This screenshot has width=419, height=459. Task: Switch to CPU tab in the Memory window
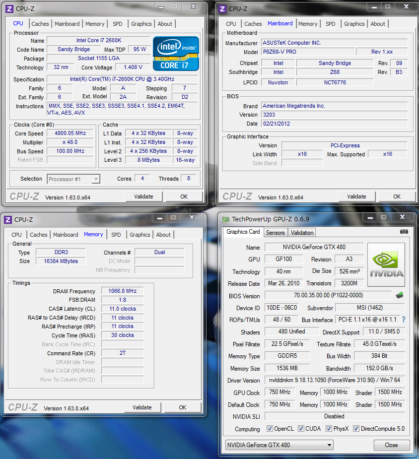coord(17,235)
